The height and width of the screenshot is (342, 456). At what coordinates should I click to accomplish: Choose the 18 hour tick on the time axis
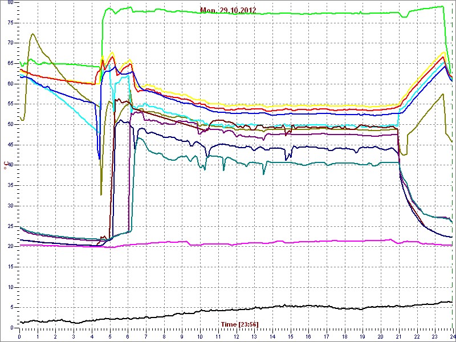tap(344, 337)
